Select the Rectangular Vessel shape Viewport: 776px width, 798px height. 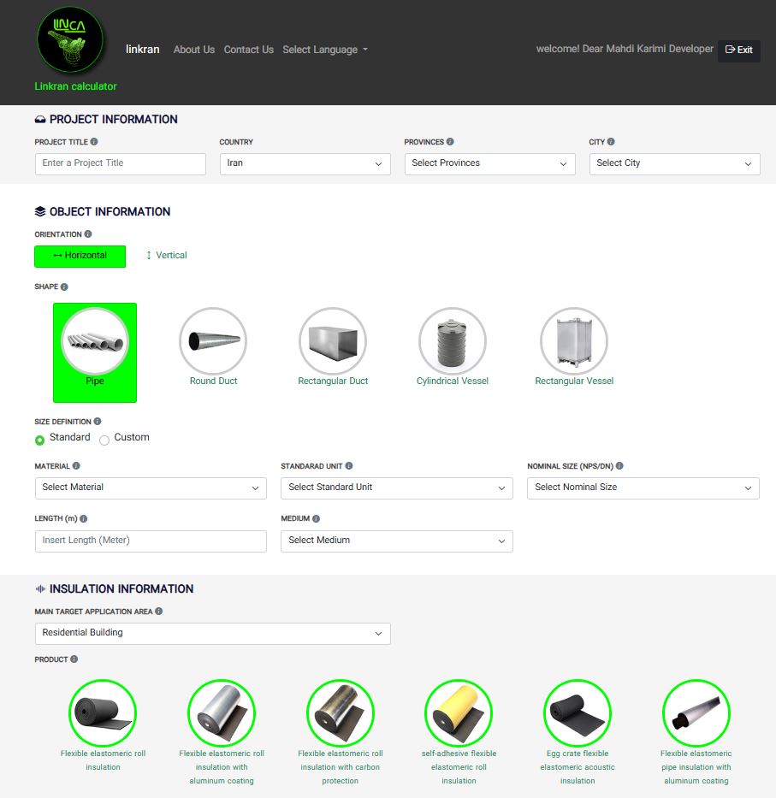(574, 347)
